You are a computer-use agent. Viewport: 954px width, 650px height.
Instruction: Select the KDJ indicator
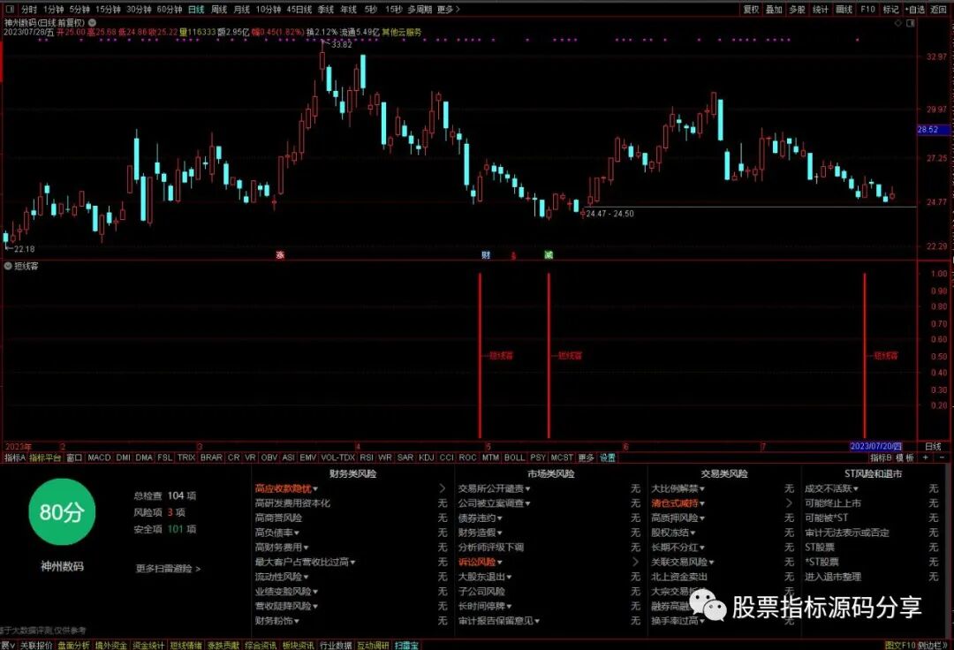(x=427, y=457)
